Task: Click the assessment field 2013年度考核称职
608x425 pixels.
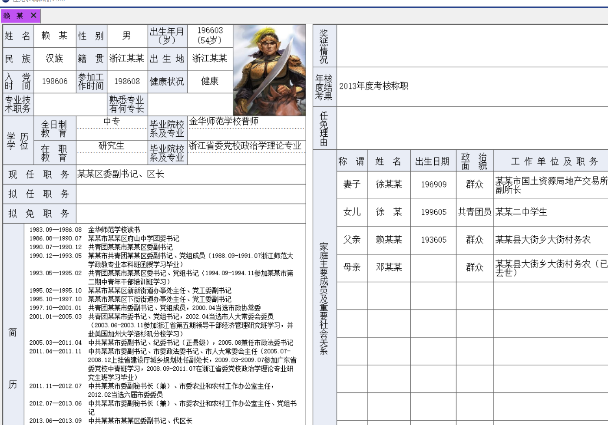Action: [473, 86]
